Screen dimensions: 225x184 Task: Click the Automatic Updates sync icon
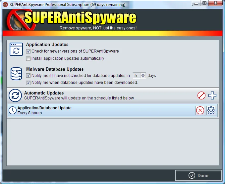(x=15, y=95)
